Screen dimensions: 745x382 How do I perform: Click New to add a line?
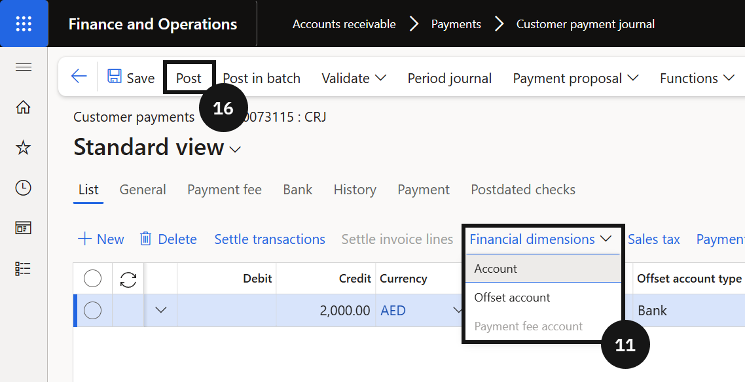[x=101, y=239]
